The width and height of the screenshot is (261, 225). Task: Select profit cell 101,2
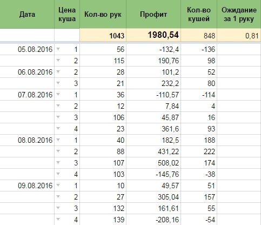(x=153, y=72)
